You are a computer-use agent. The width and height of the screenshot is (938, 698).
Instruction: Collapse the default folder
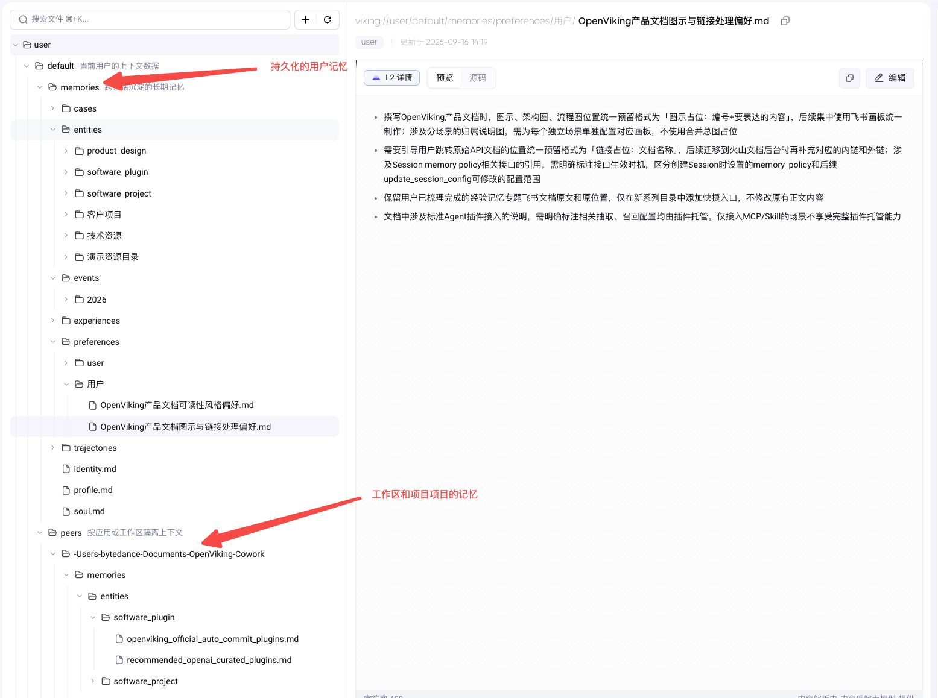27,66
